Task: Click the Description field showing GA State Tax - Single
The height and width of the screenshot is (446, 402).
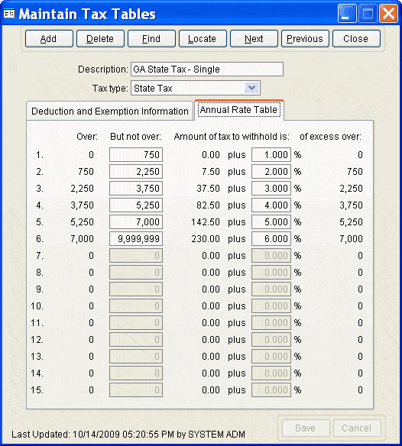Action: pos(207,69)
